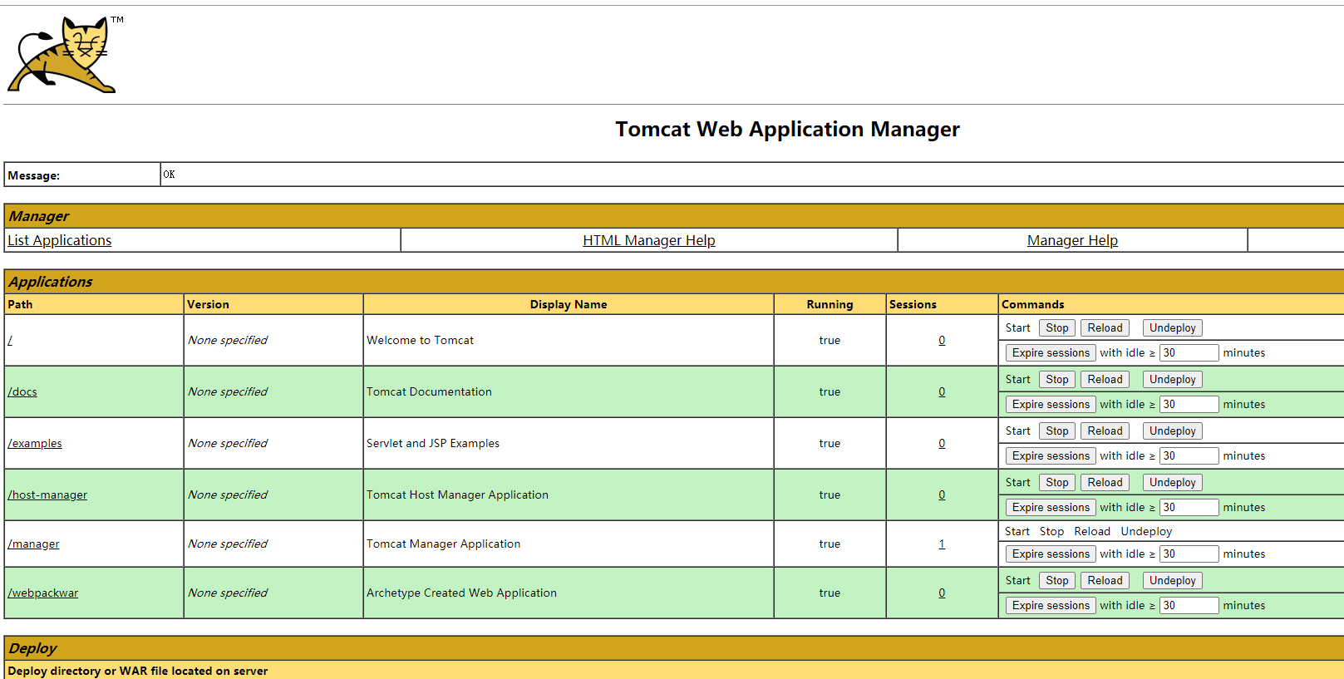The image size is (1344, 679).
Task: Reload the /examples application
Action: pyautogui.click(x=1105, y=431)
